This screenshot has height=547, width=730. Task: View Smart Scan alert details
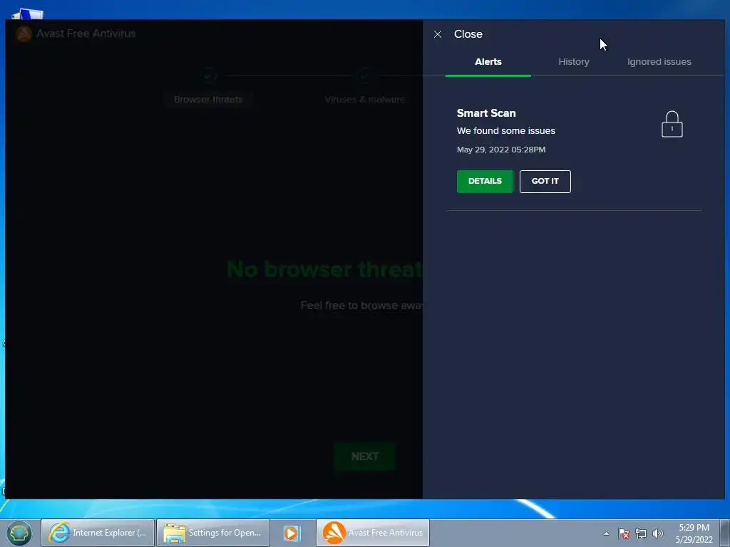click(x=485, y=181)
